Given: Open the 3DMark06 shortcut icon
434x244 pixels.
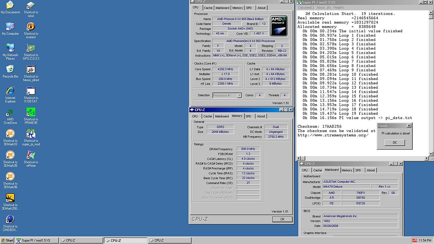Looking at the screenshot, I should click(x=10, y=176).
